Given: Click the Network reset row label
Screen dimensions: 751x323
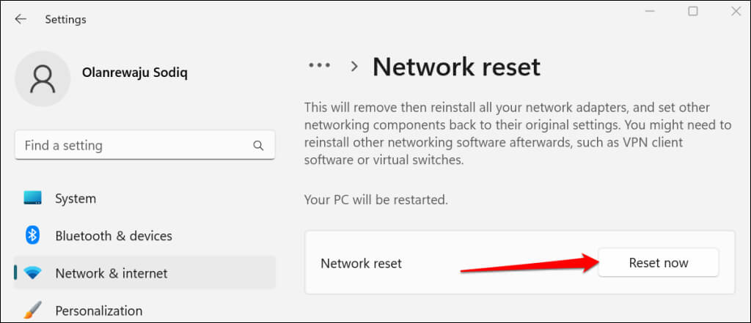Looking at the screenshot, I should coord(362,263).
